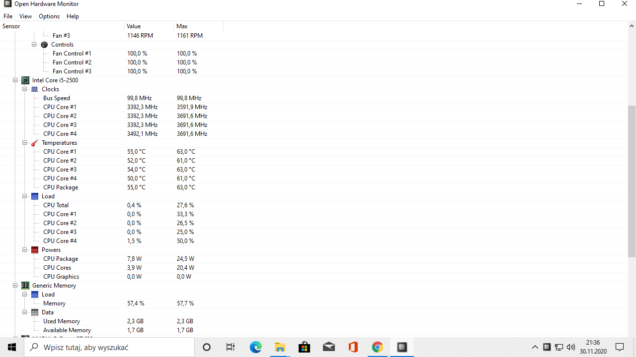The height and width of the screenshot is (357, 636).
Task: Collapse the Powers group
Action: [x=25, y=250]
